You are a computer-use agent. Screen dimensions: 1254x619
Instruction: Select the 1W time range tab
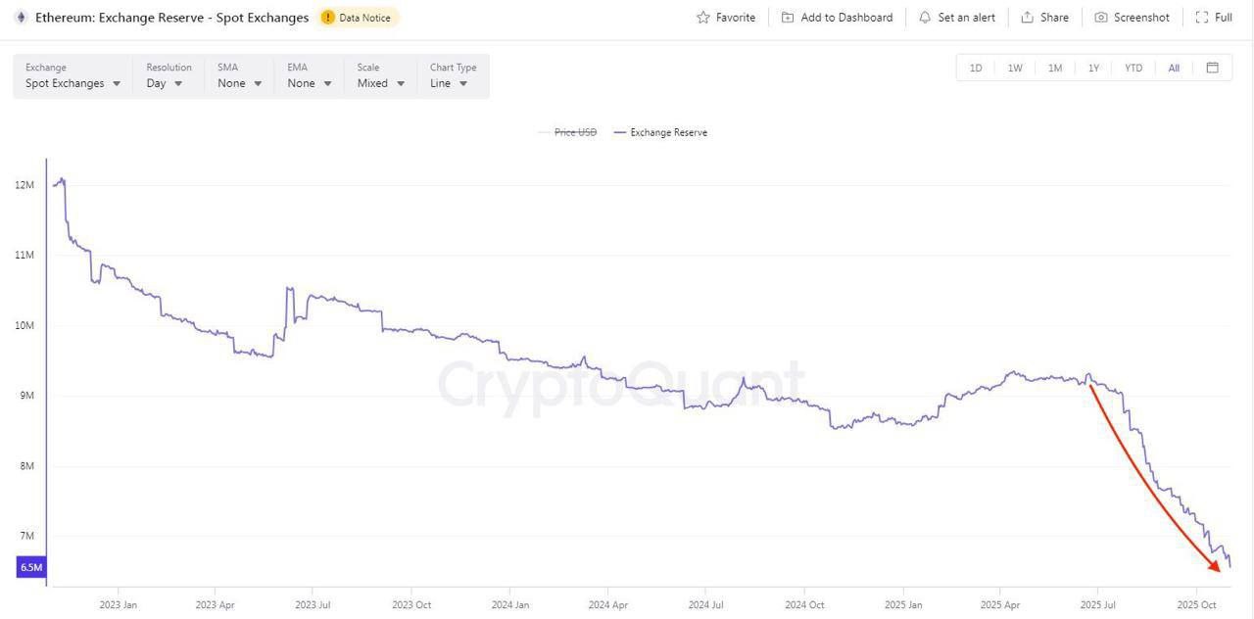tap(1015, 68)
